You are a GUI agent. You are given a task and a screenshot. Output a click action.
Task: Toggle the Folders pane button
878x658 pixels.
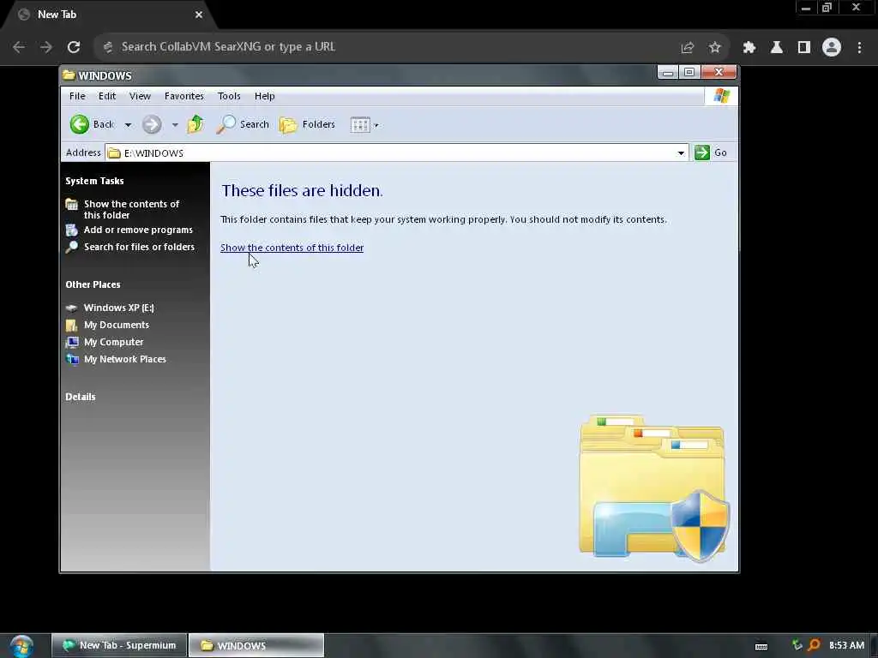point(308,124)
